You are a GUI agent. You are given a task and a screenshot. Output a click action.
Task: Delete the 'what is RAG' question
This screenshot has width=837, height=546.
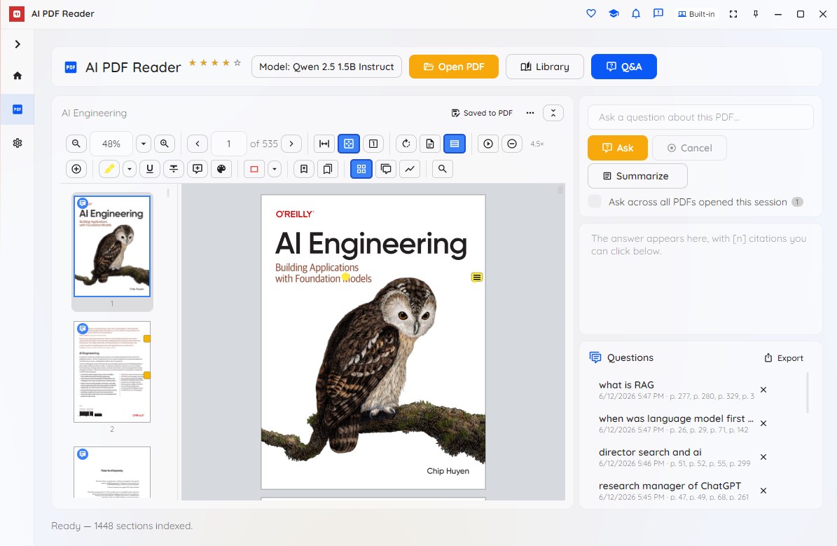coord(763,390)
